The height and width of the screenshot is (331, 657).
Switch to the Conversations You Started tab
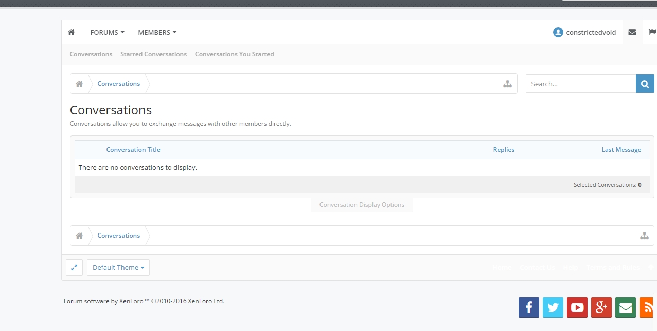234,54
